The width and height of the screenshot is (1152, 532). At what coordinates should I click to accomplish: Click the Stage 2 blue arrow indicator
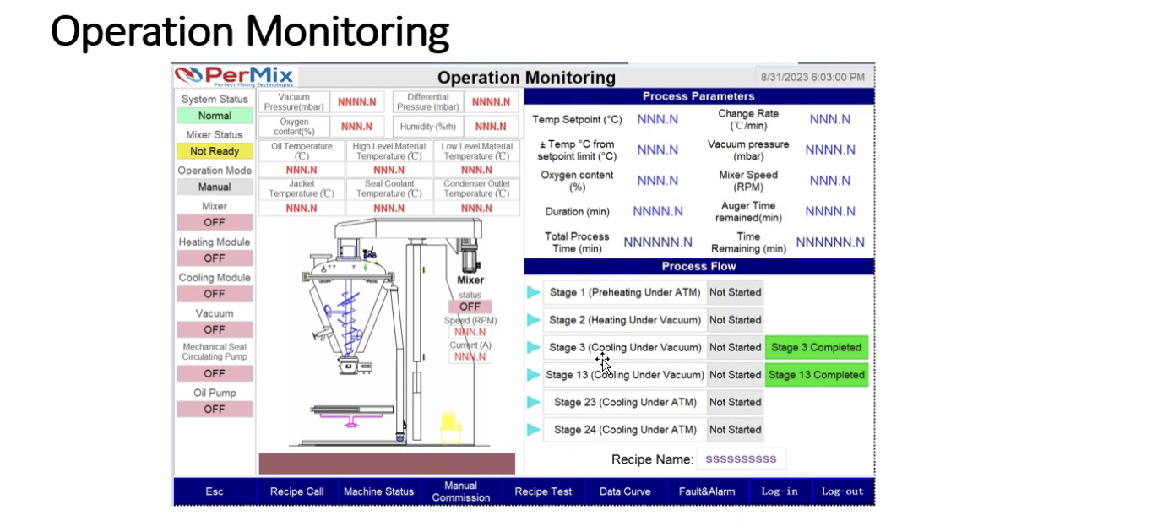pos(531,319)
